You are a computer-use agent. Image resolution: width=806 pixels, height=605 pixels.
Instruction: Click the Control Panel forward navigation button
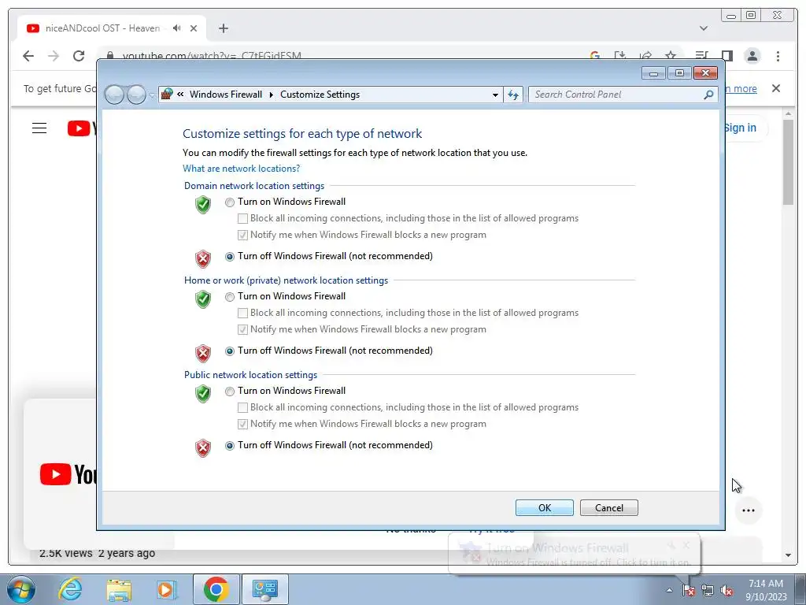pos(136,95)
